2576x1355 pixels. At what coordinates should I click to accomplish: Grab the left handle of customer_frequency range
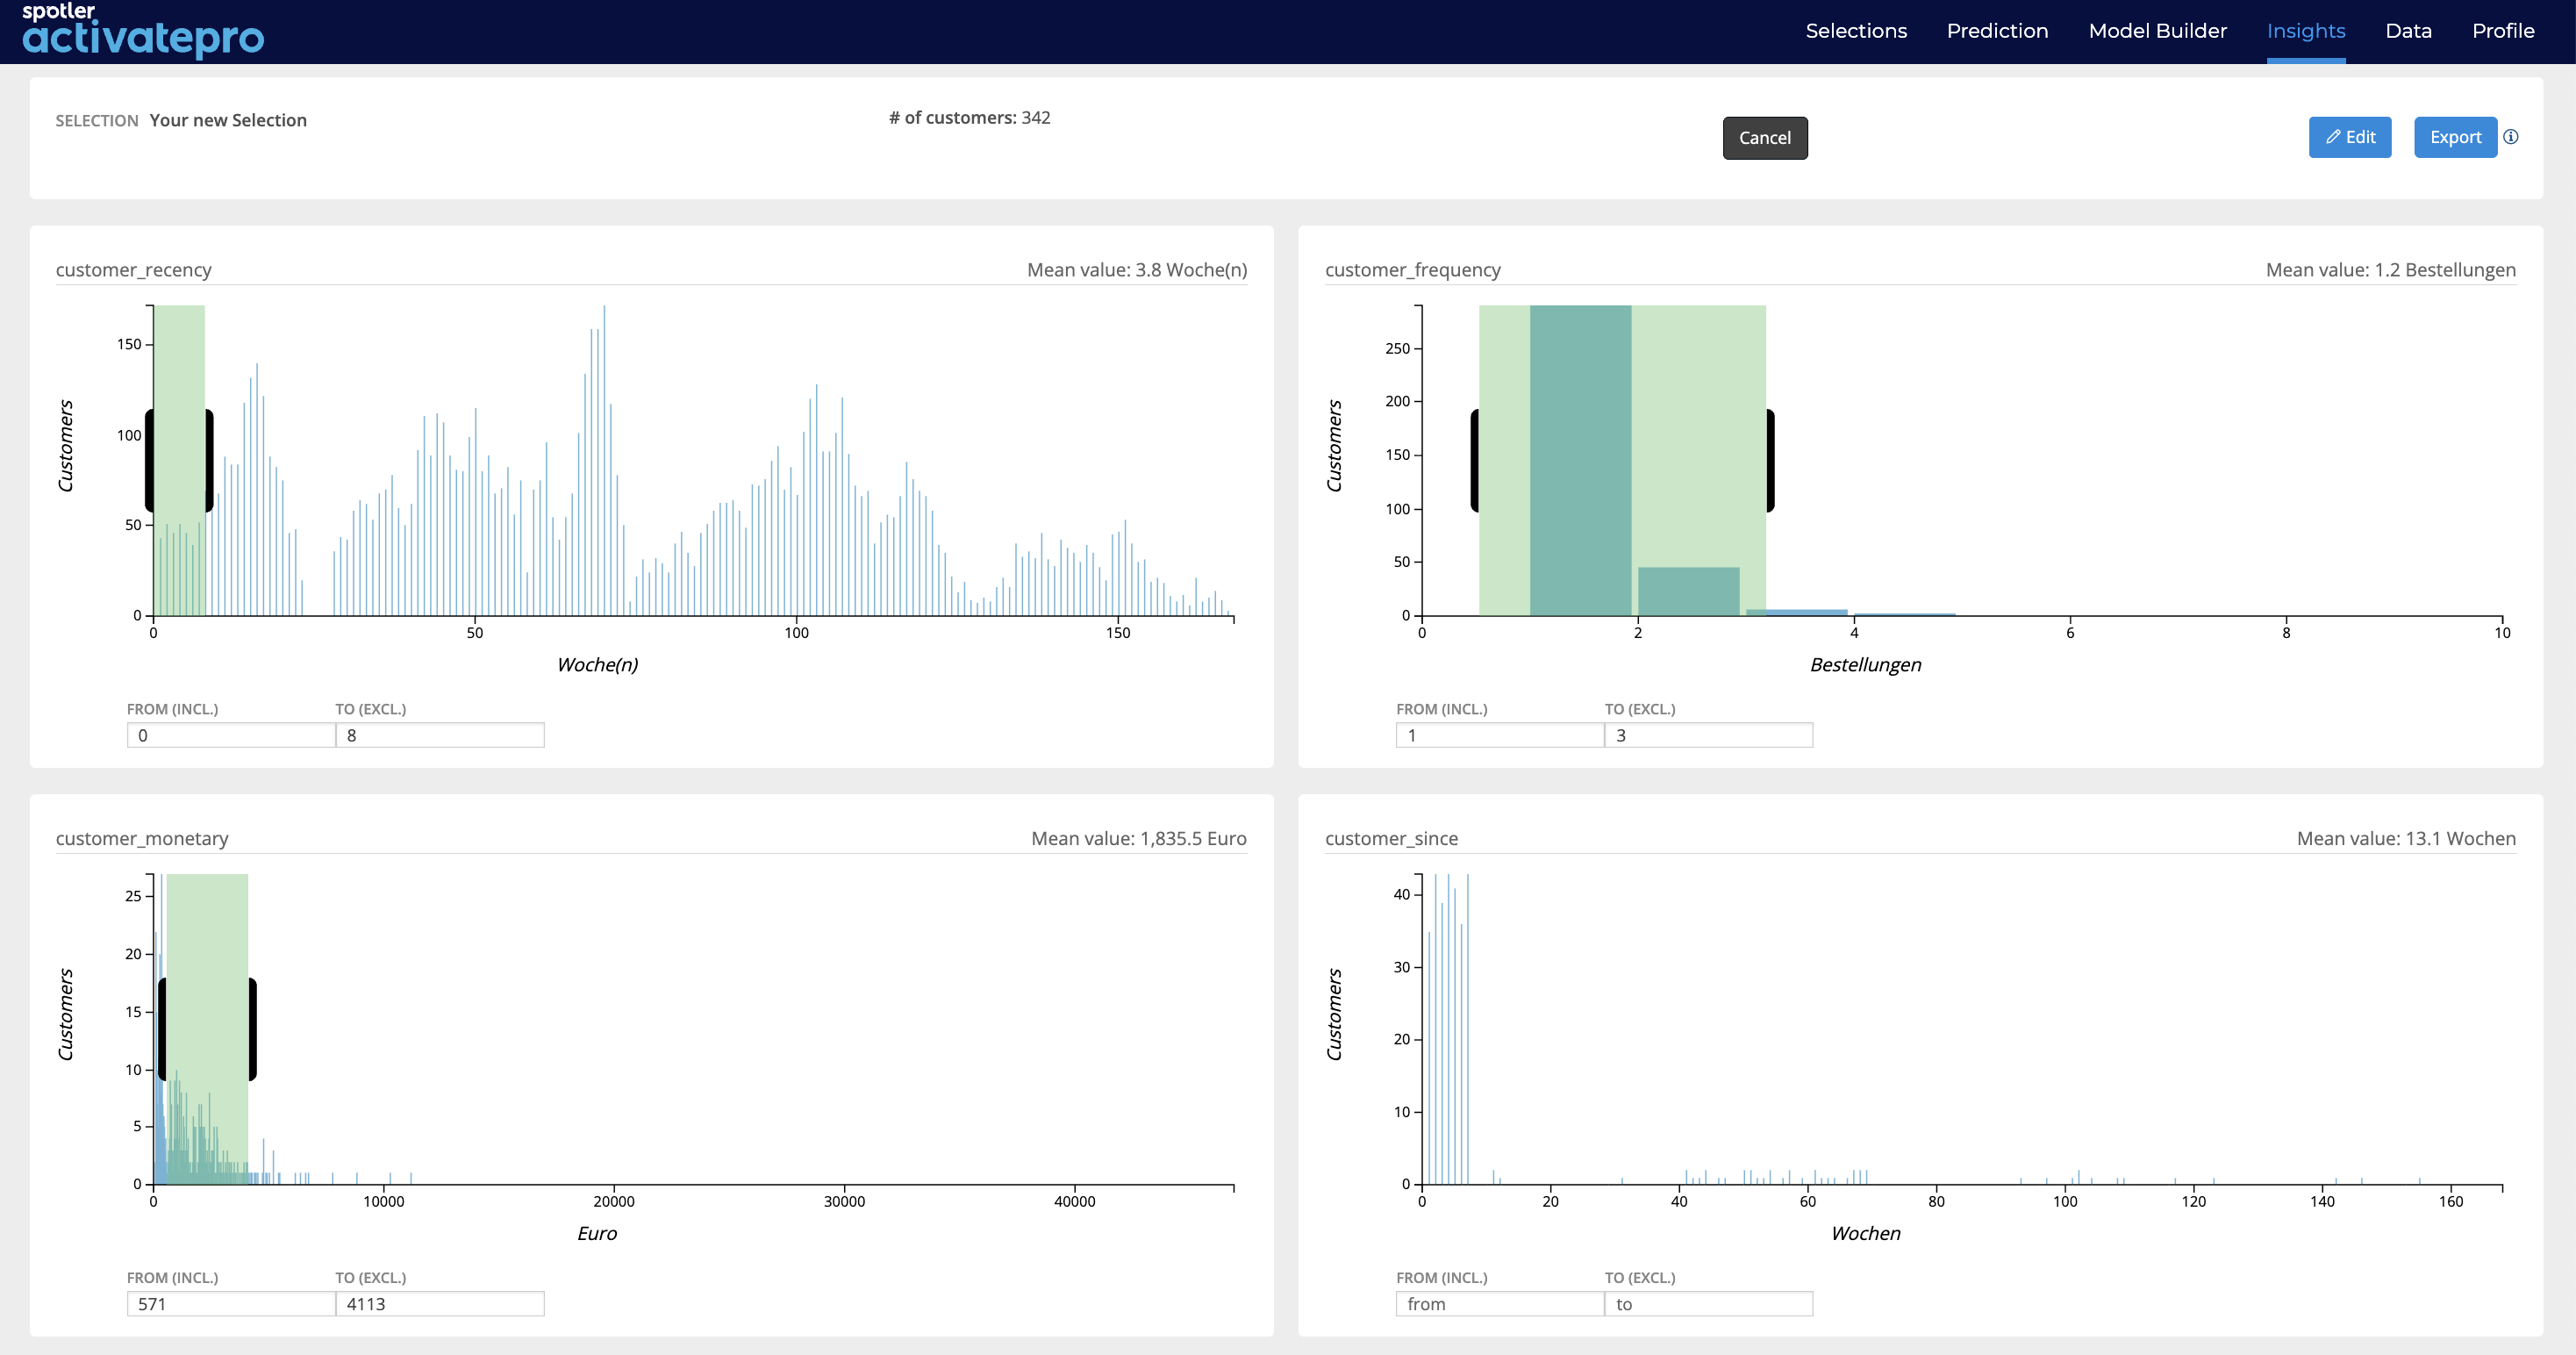click(1475, 460)
